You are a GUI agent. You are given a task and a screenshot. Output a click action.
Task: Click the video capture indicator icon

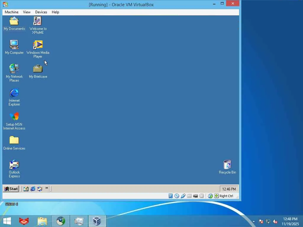pos(195,196)
